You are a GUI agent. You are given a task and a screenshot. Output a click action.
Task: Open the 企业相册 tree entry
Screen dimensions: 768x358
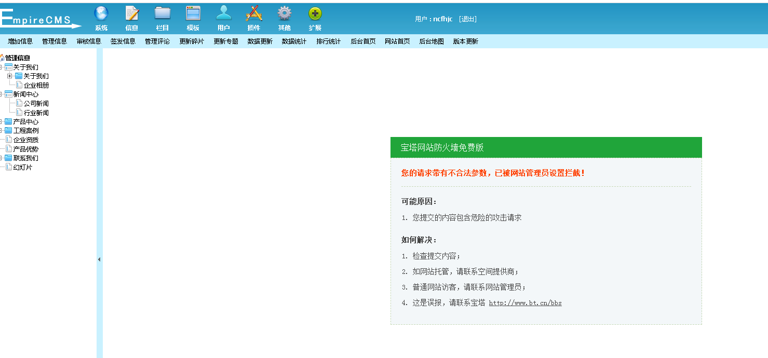(36, 85)
